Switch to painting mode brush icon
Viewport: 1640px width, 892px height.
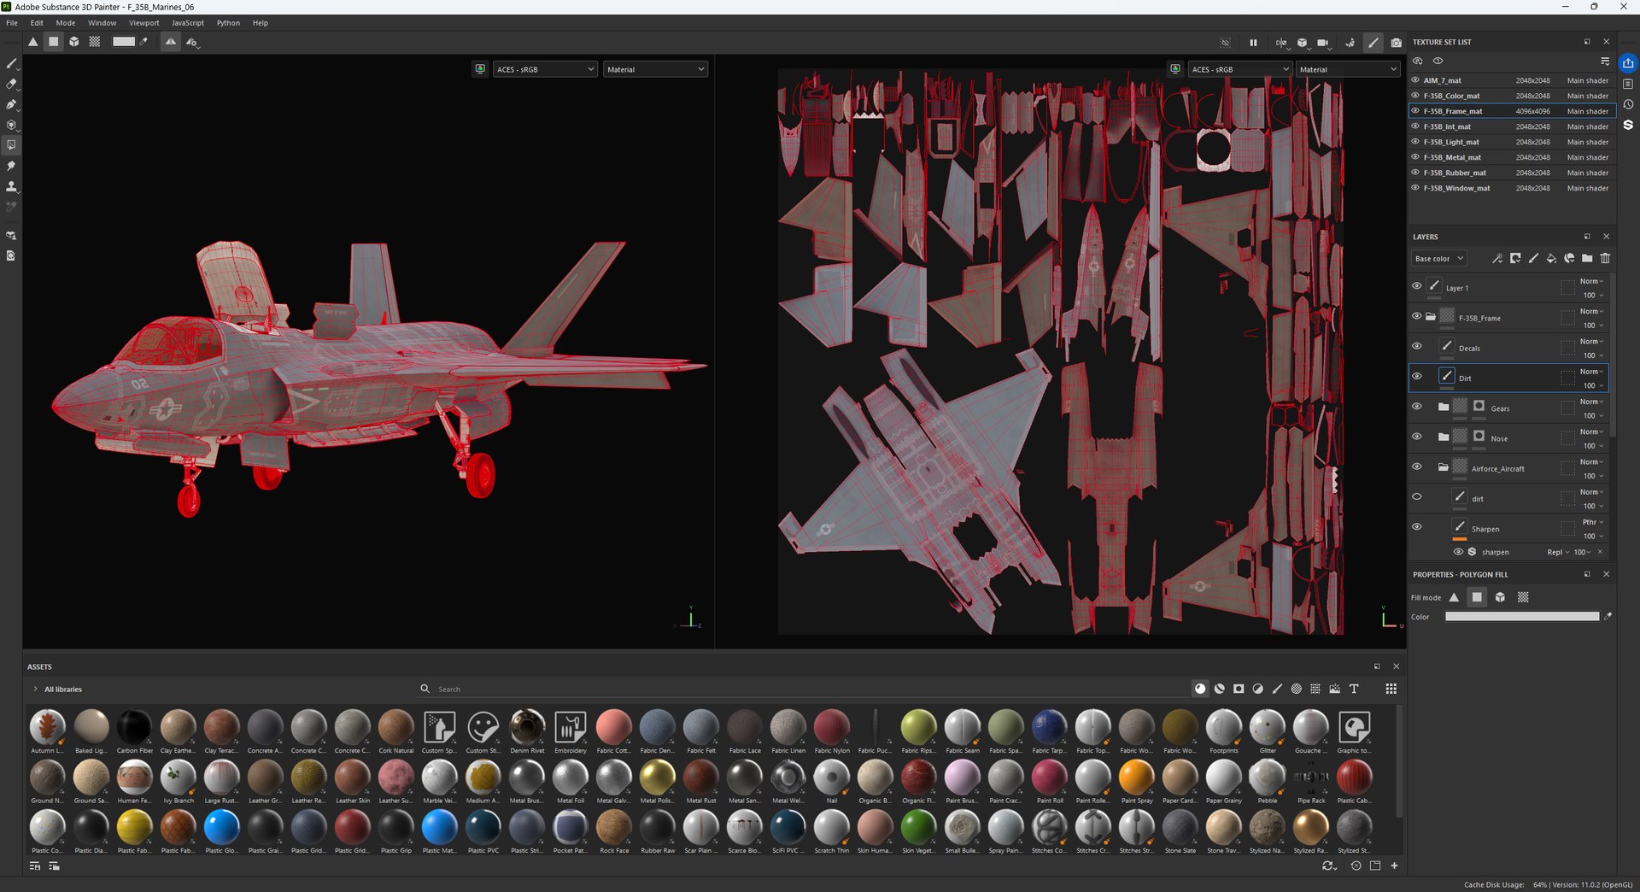[1373, 43]
